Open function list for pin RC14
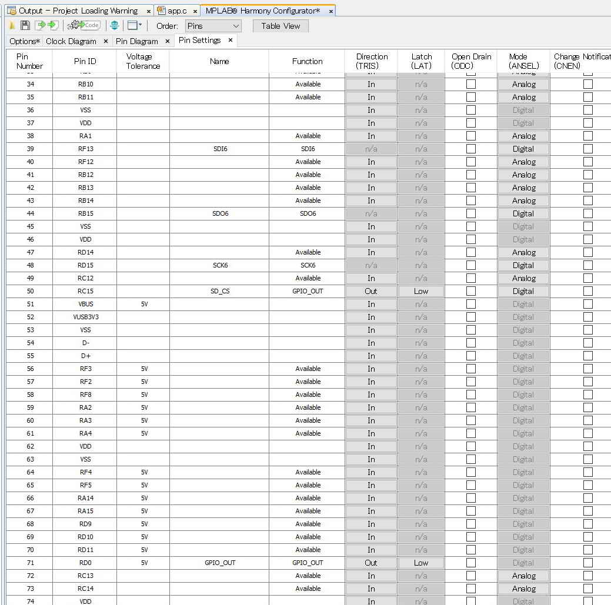This screenshot has width=611, height=605. (x=308, y=589)
